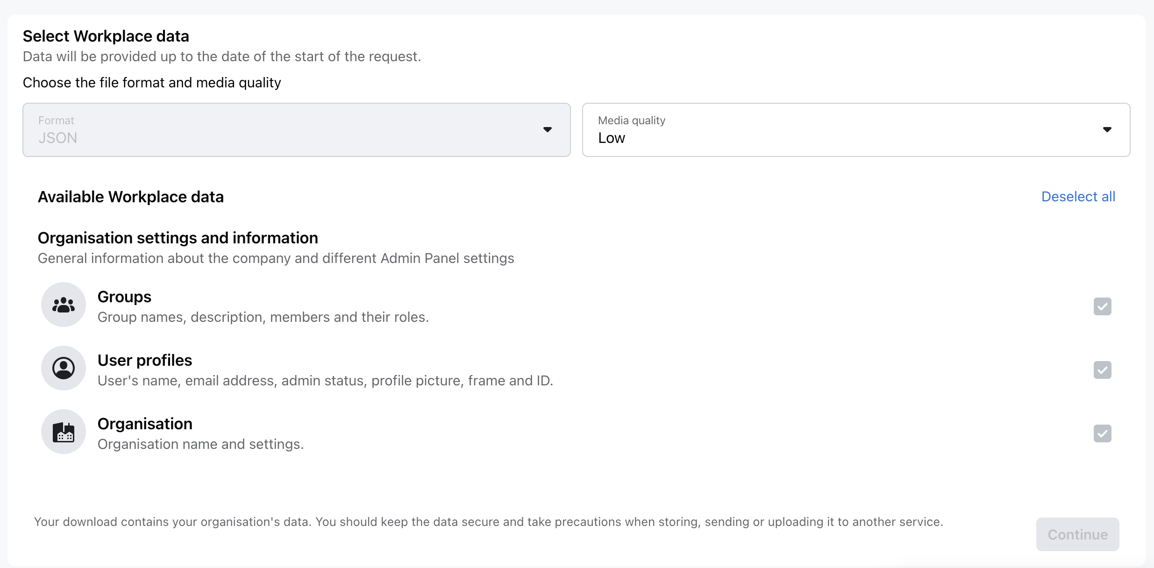Select the User profiles row title
The image size is (1154, 568).
pyautogui.click(x=145, y=361)
